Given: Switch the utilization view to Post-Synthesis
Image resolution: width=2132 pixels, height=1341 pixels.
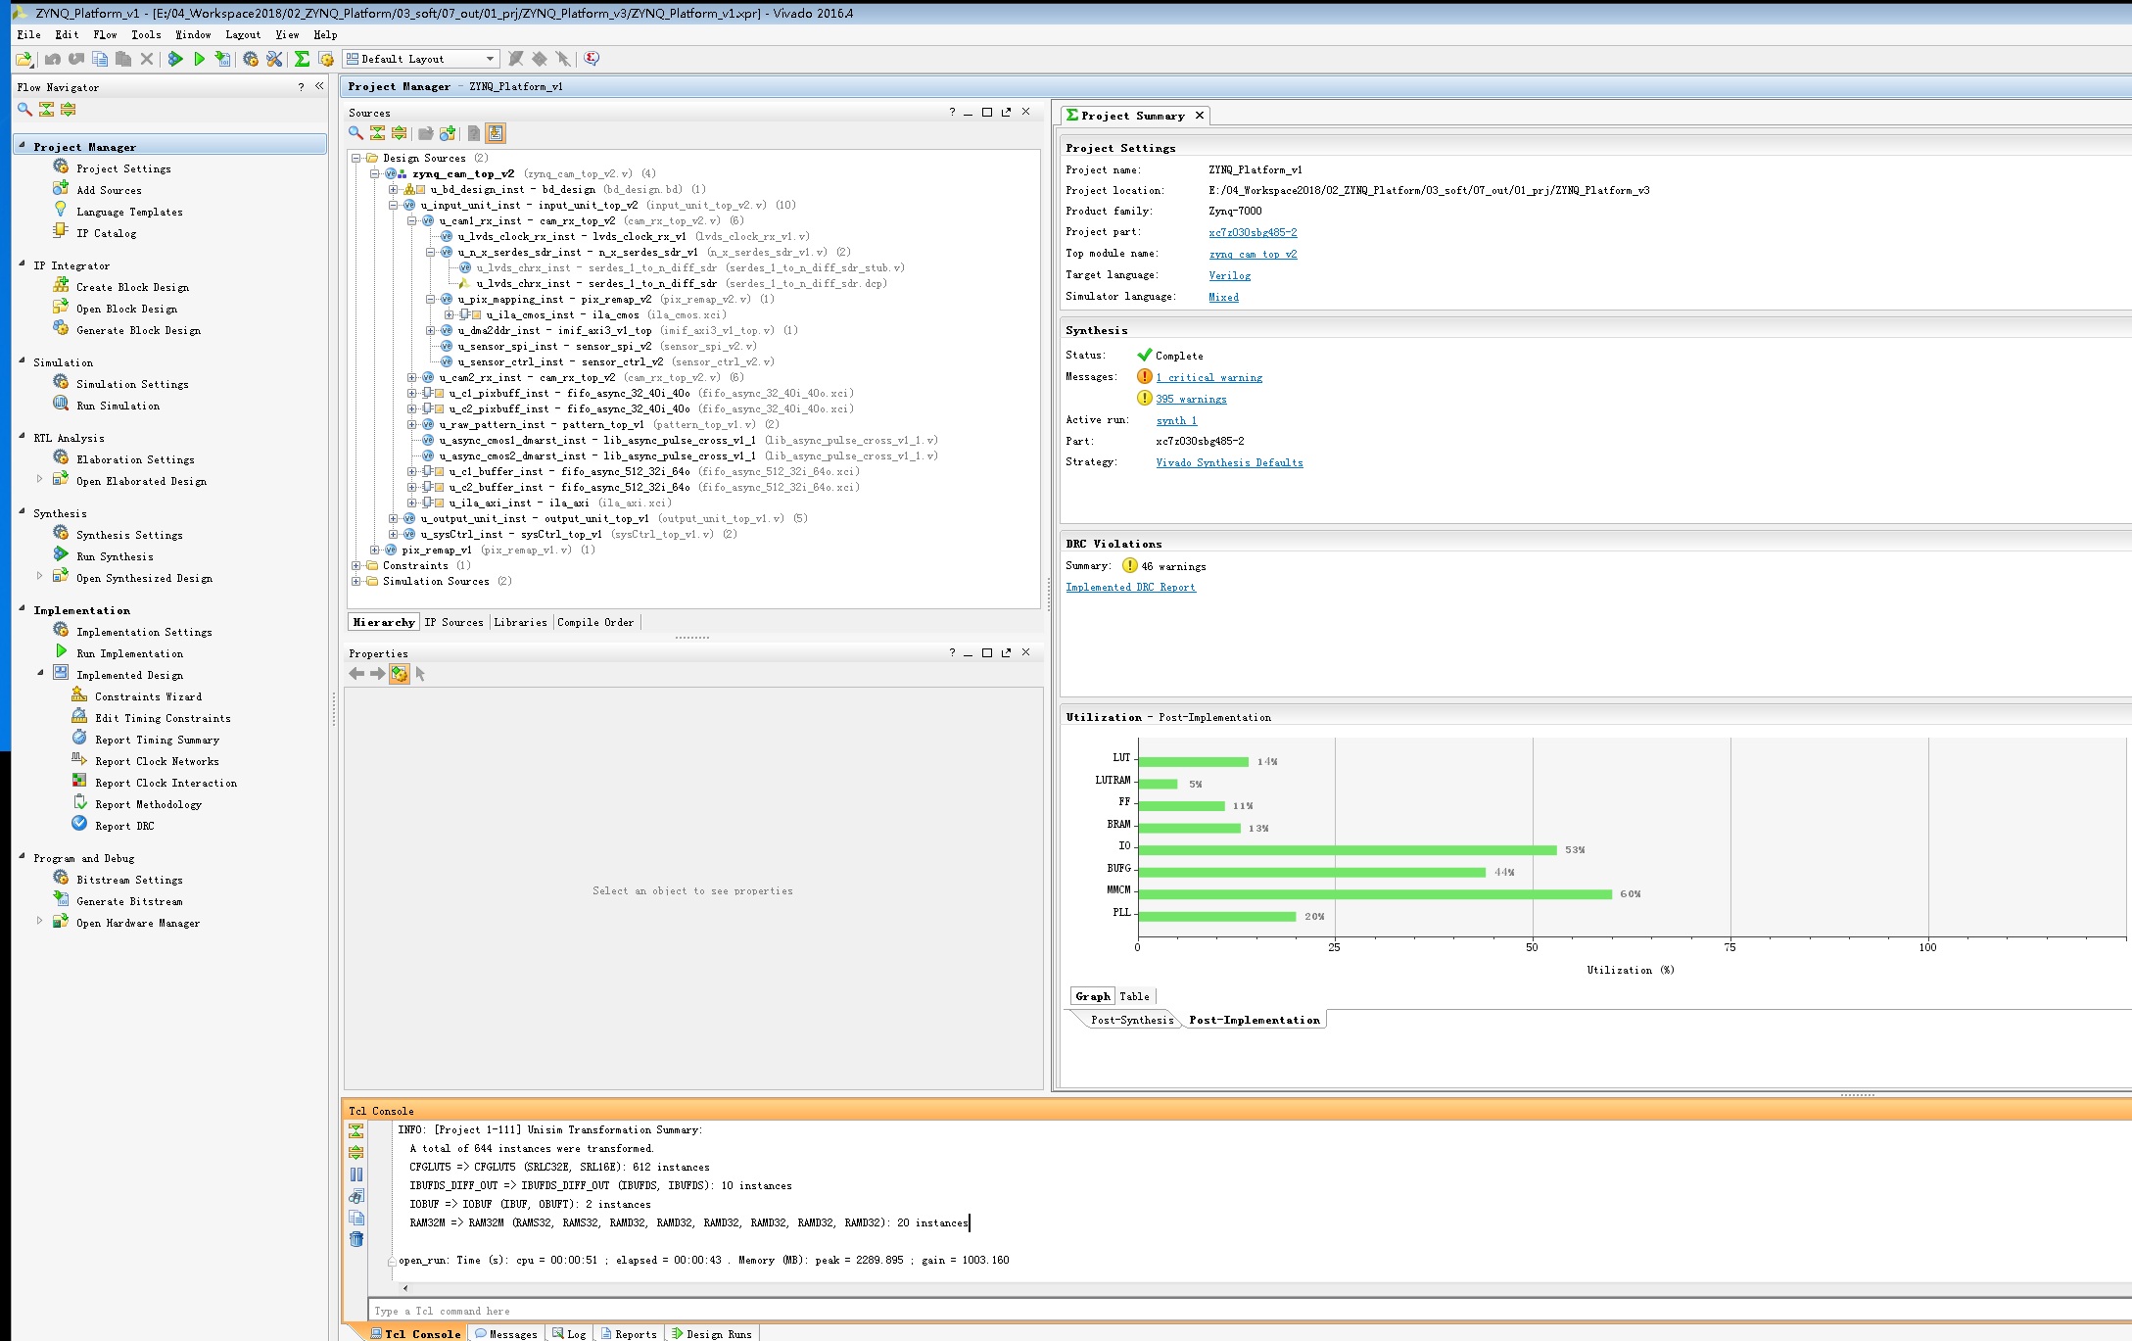Looking at the screenshot, I should tap(1131, 1020).
